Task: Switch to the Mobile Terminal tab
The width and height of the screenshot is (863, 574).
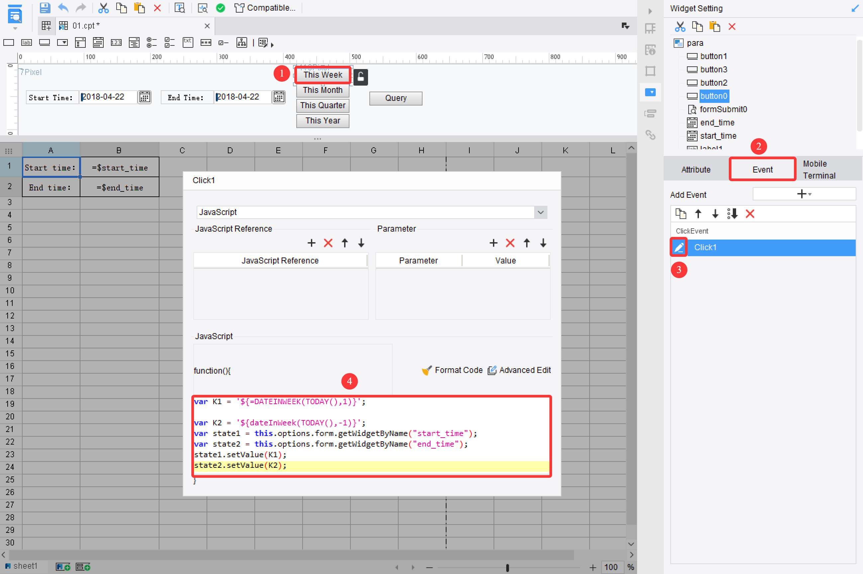Action: [x=819, y=170]
